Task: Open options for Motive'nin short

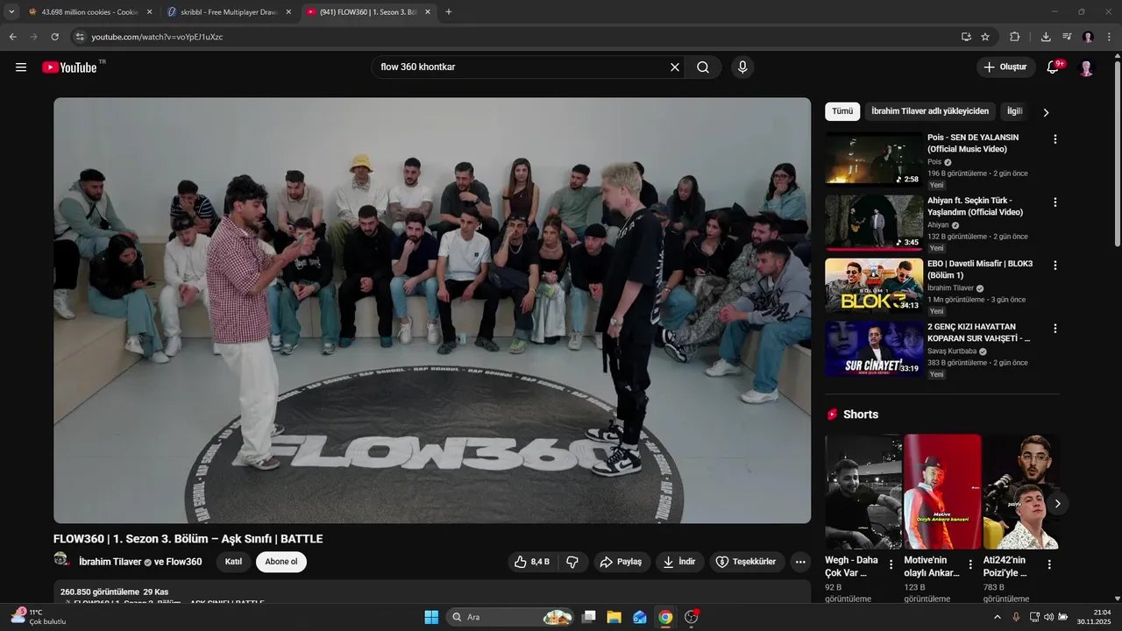Action: tap(970, 564)
